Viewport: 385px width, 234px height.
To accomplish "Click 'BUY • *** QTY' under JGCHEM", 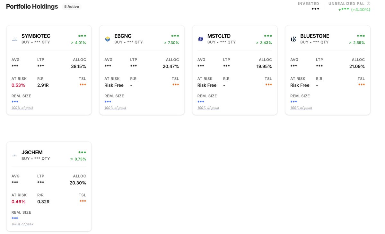I will 36,159.
